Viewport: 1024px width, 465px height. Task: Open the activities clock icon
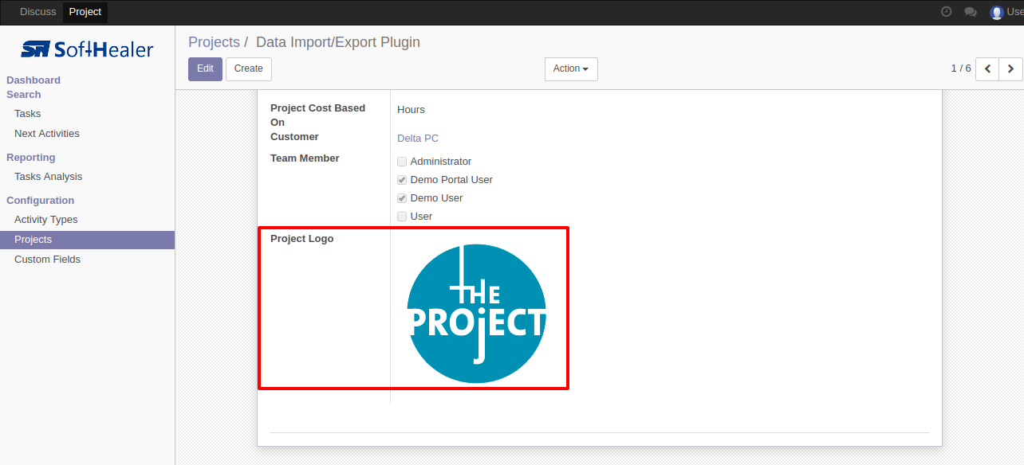(946, 12)
